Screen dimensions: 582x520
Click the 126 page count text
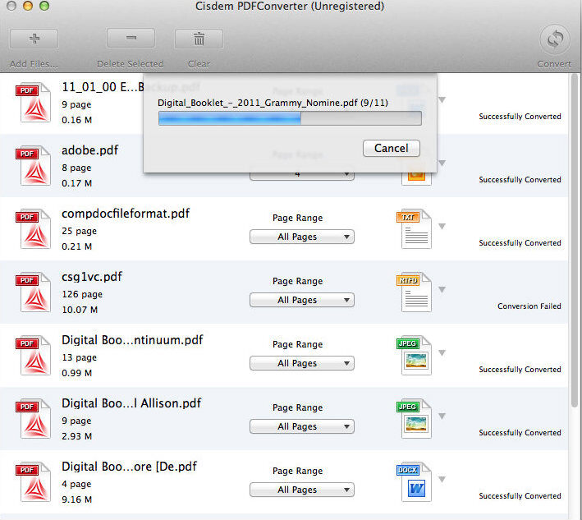point(82,295)
